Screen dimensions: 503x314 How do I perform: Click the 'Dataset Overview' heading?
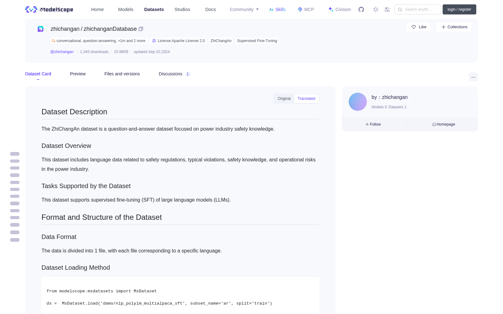pyautogui.click(x=66, y=146)
